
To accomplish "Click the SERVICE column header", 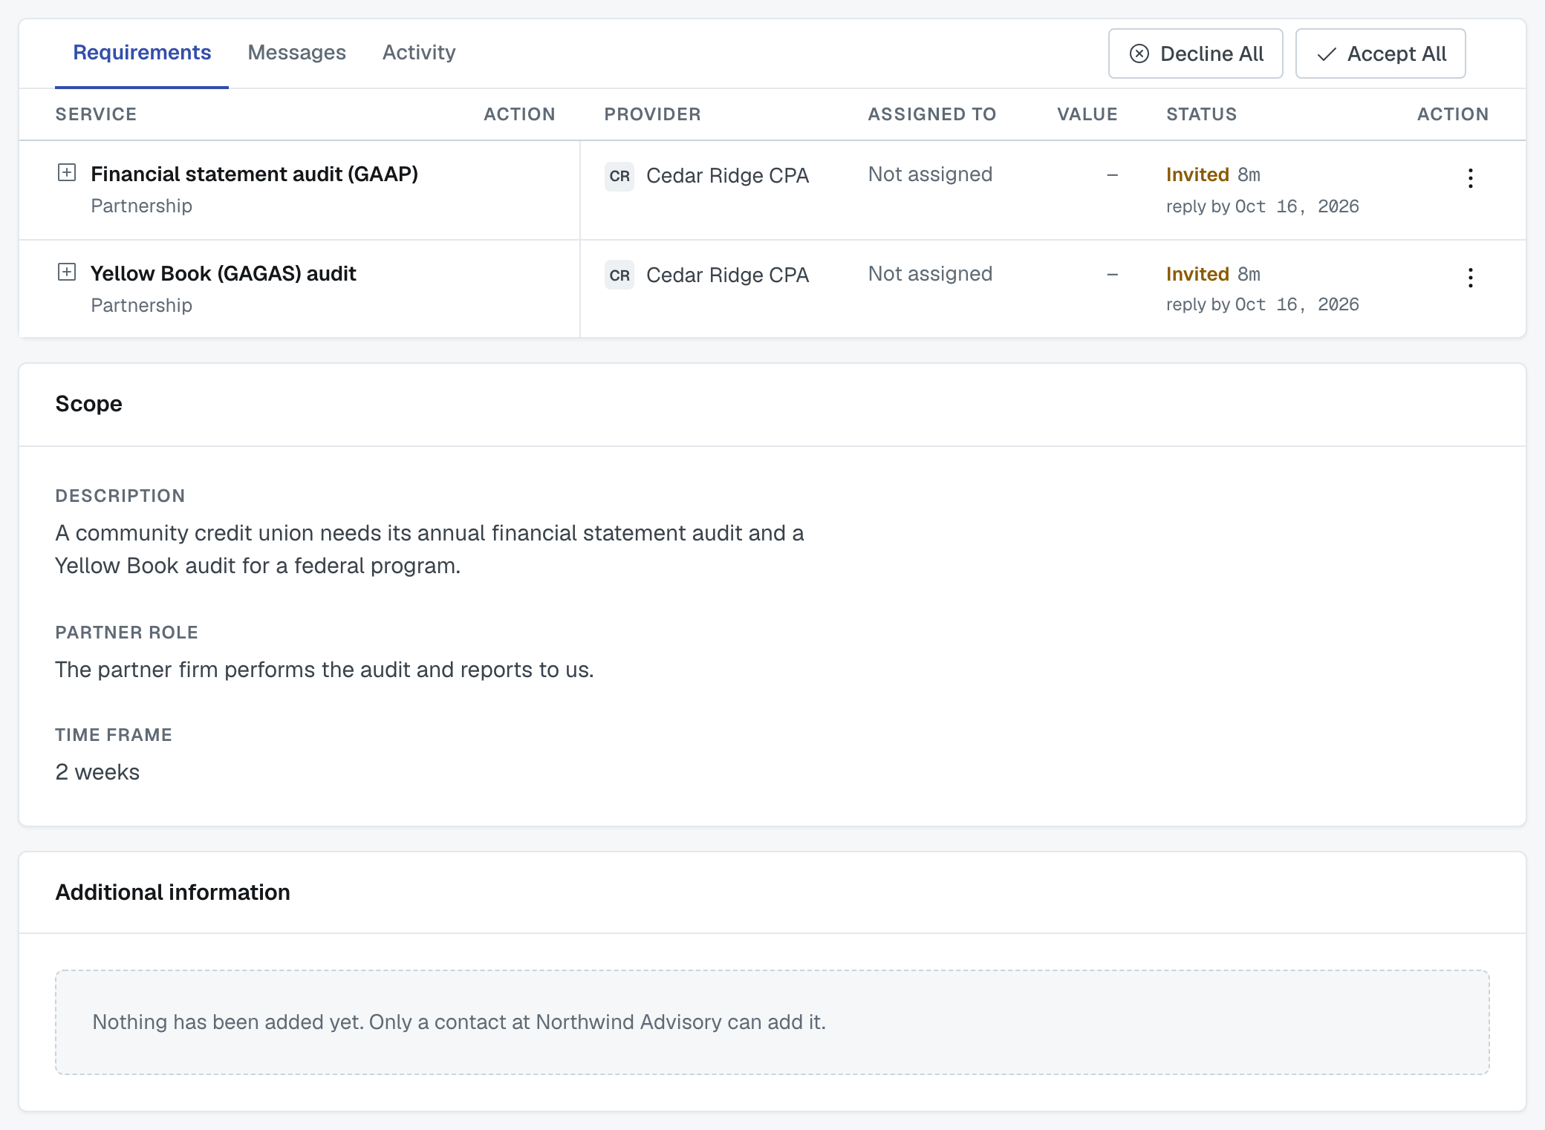I will pos(96,114).
